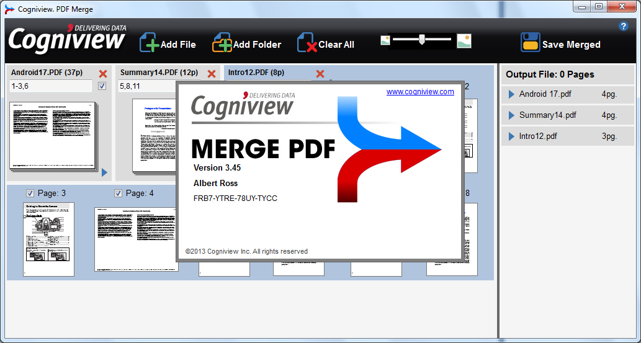
Task: Click the Cogniview logo in the toolbar
Action: coord(68,39)
